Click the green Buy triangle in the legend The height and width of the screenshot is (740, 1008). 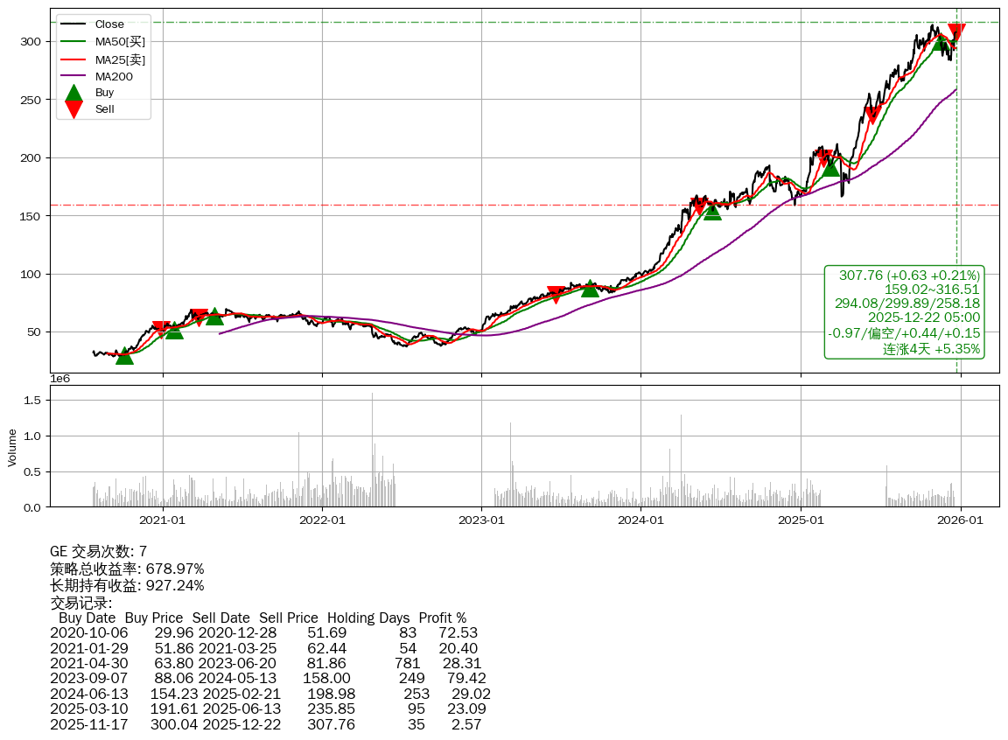pos(74,93)
